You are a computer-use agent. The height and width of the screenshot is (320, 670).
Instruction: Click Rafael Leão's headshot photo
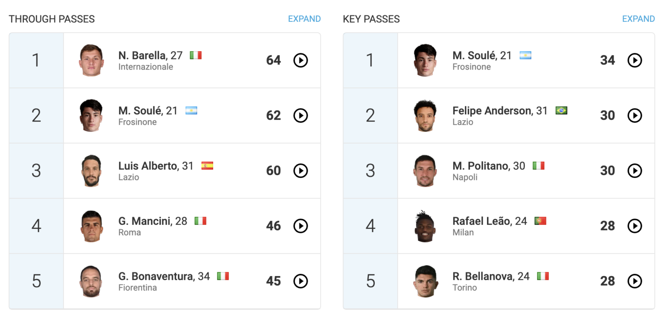coord(425,226)
